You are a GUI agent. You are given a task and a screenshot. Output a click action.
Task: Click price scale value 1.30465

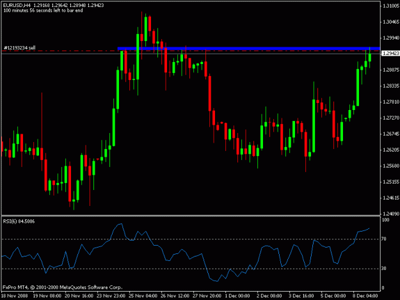[391, 22]
